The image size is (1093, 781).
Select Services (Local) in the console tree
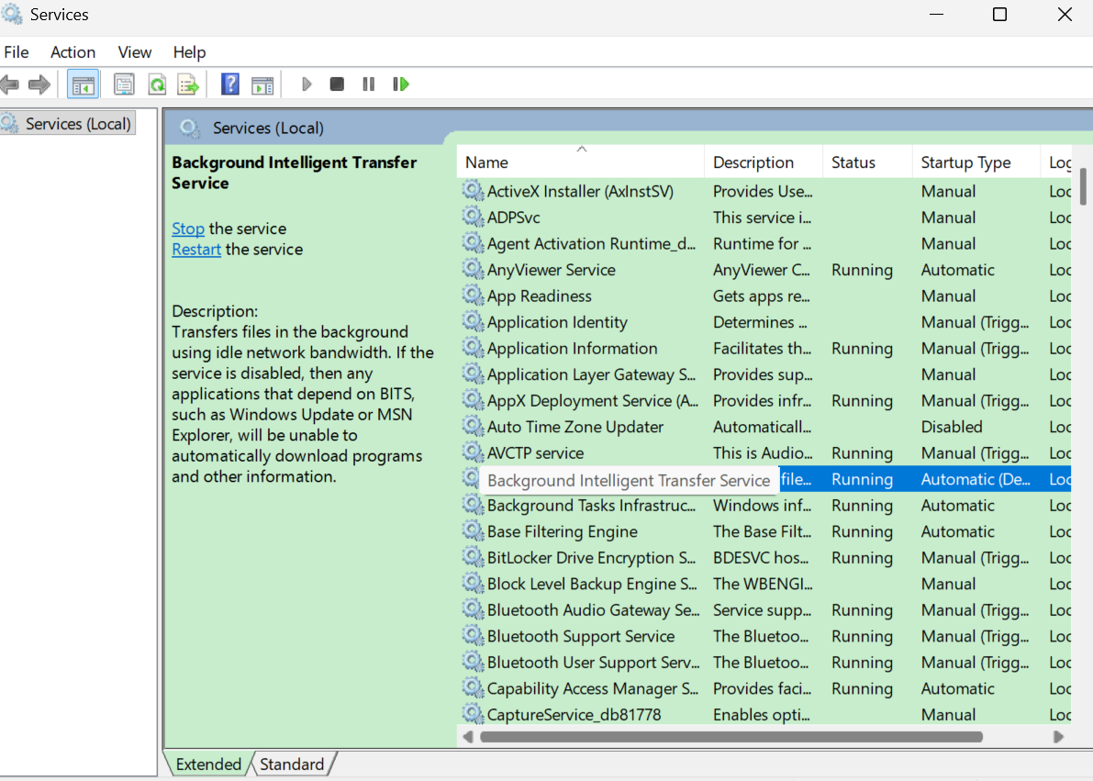click(x=77, y=124)
